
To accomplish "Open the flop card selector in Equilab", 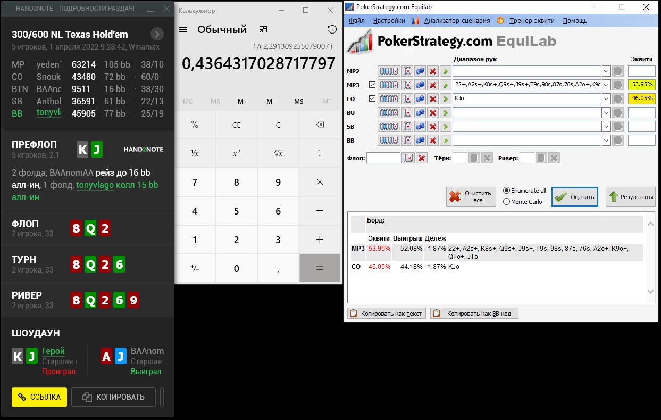I will (407, 158).
